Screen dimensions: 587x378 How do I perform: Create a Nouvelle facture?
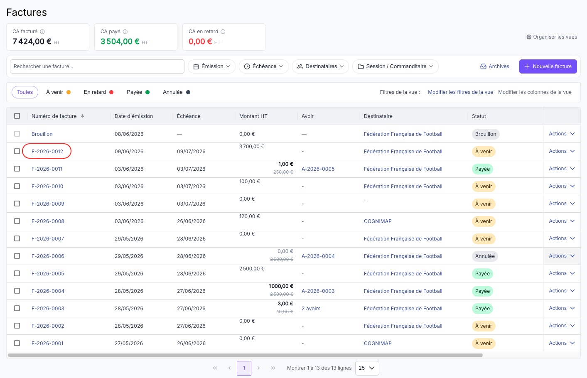pos(548,66)
